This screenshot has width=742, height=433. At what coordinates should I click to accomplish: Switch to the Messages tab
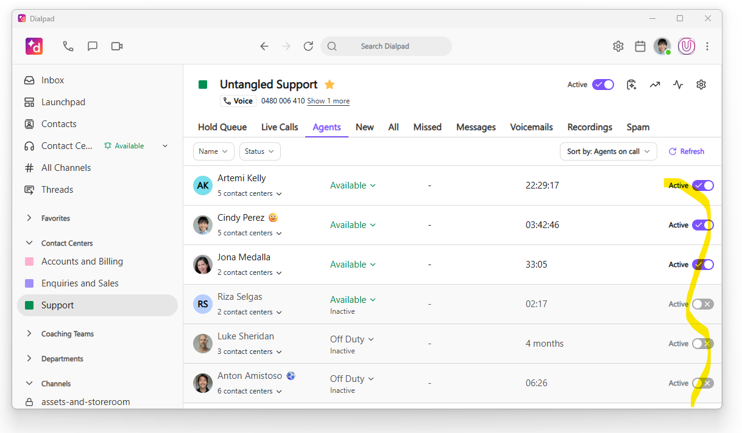[476, 127]
